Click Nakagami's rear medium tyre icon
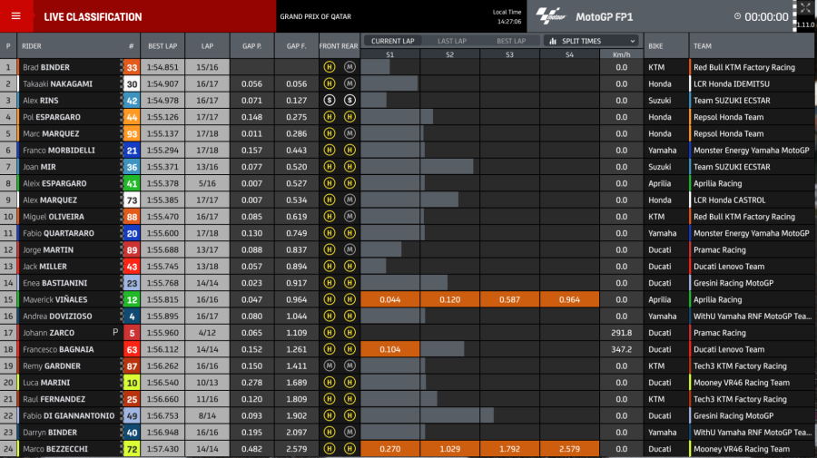Image resolution: width=817 pixels, height=458 pixels. pyautogui.click(x=349, y=83)
